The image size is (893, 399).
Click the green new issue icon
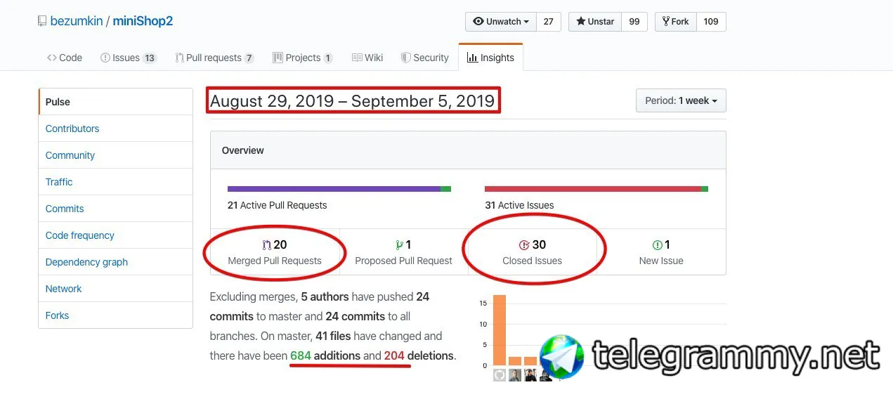[658, 245]
